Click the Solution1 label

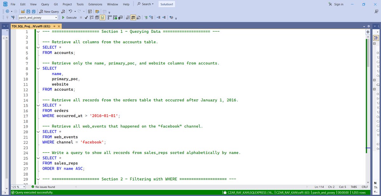pos(167,4)
